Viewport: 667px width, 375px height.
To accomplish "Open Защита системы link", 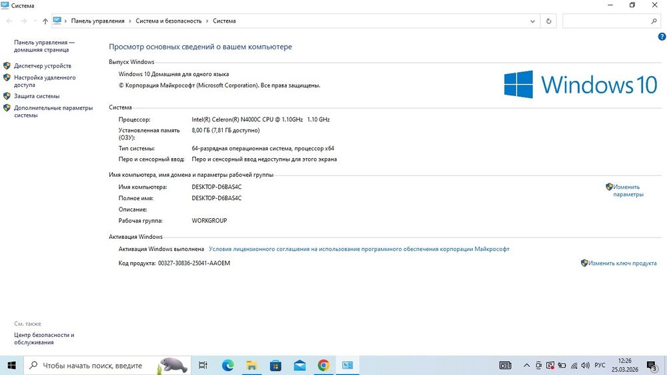I will (x=37, y=96).
